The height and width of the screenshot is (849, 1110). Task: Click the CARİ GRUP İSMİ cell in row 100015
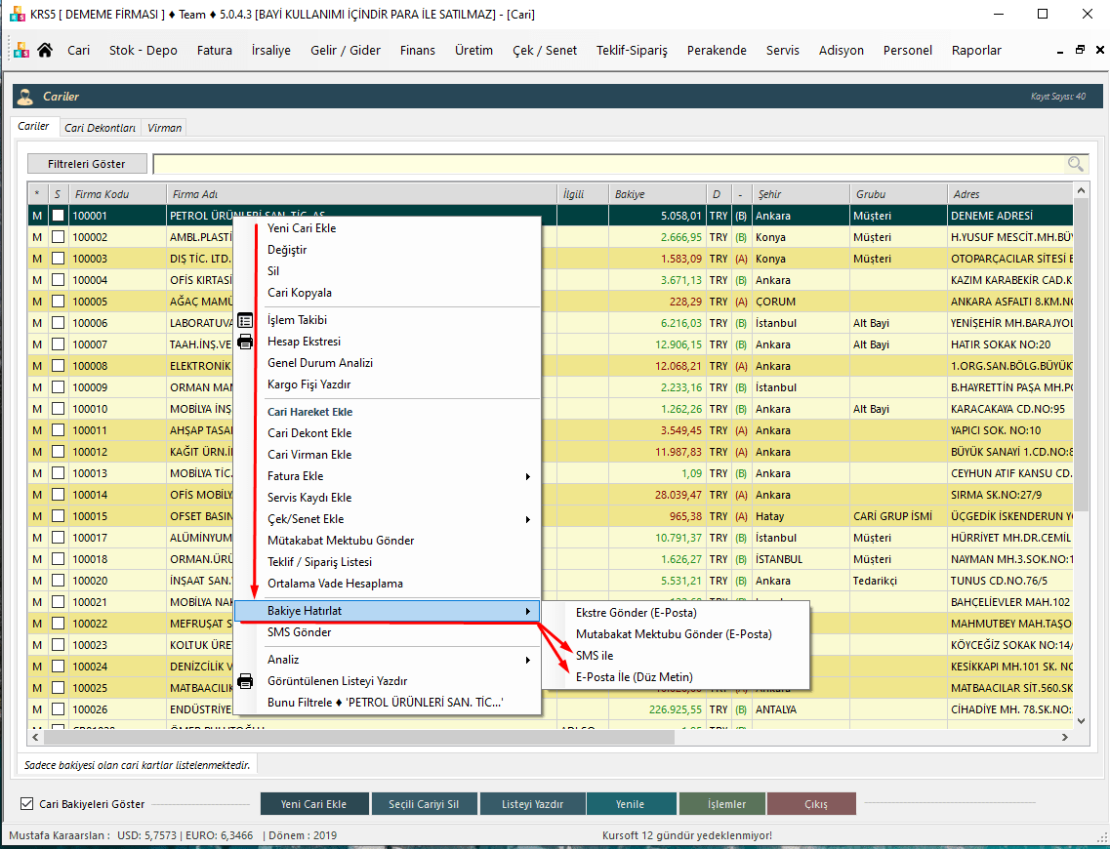pos(897,516)
